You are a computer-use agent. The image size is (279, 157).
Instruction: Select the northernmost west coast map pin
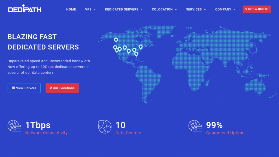[116, 40]
